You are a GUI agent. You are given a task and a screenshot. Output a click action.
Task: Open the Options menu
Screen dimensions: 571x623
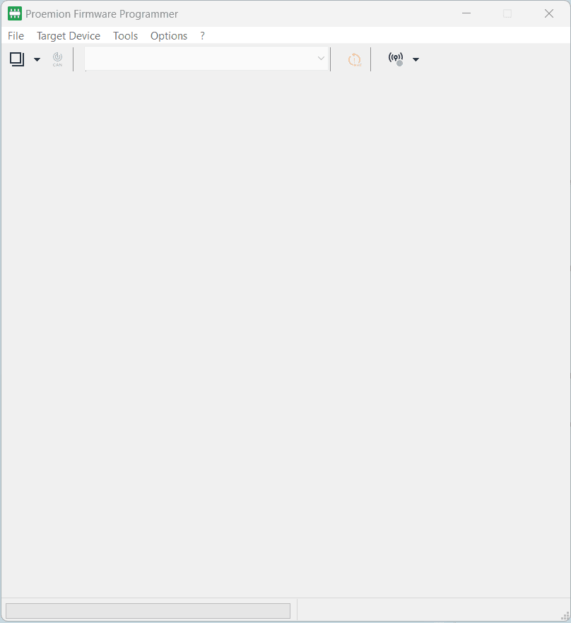[169, 36]
